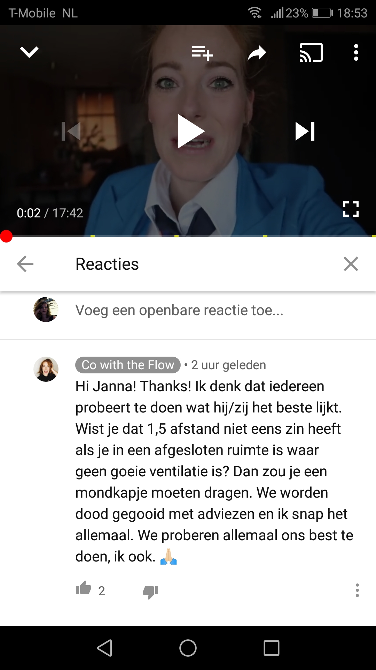This screenshot has width=376, height=670.
Task: Open the comment's three-dot options menu
Action: (357, 590)
